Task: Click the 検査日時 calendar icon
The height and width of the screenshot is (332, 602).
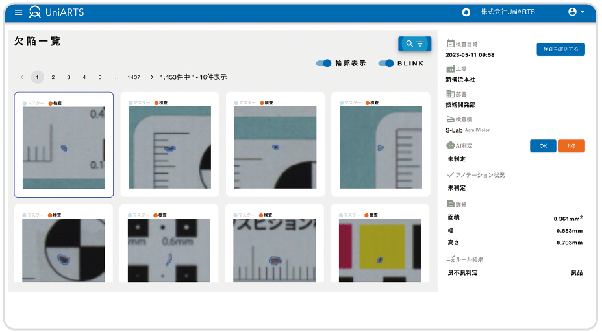Action: pyautogui.click(x=450, y=43)
